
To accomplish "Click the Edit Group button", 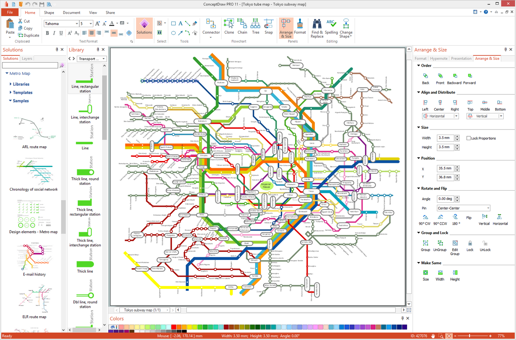I will pyautogui.click(x=455, y=248).
